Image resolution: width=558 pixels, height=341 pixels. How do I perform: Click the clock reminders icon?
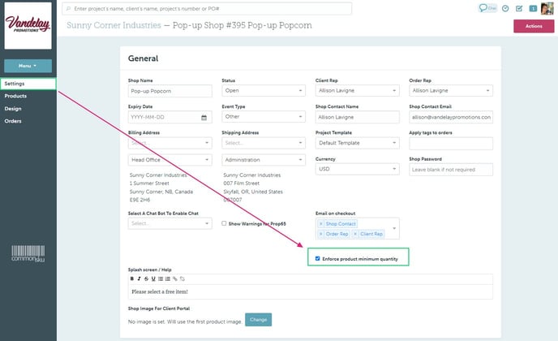[505, 9]
